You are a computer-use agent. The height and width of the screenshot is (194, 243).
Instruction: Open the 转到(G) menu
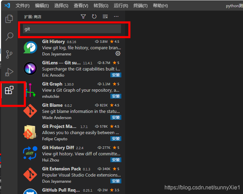[101, 6]
